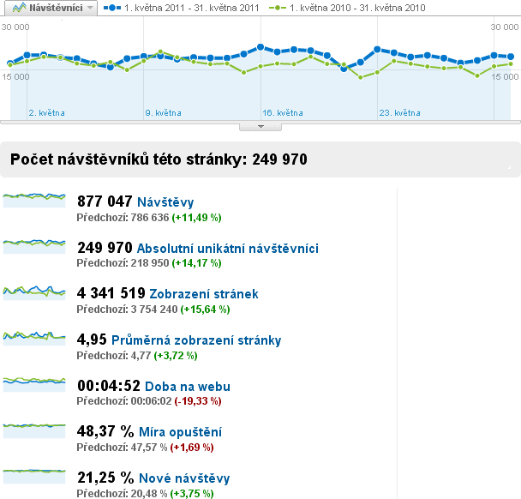The image size is (521, 499).
Task: Click the change figure '(+11,49 %)'
Action: pos(197,218)
